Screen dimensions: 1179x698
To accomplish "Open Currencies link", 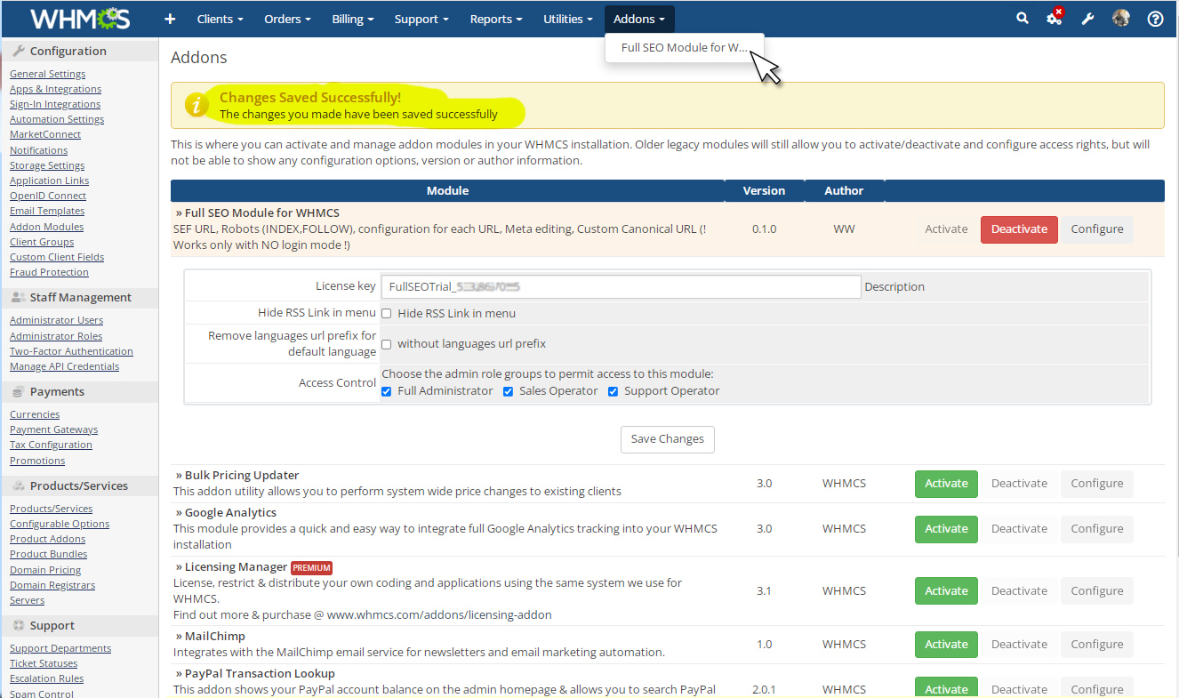I will pyautogui.click(x=35, y=414).
